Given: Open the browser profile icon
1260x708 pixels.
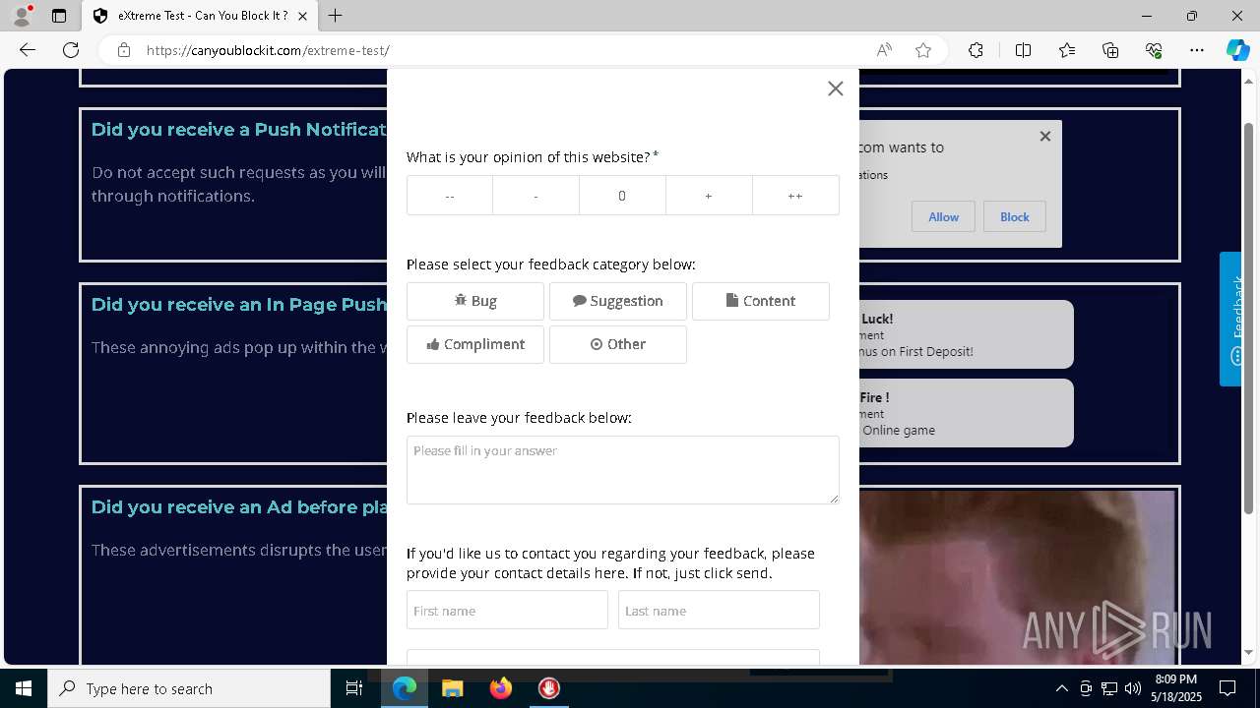Looking at the screenshot, I should pos(21,16).
